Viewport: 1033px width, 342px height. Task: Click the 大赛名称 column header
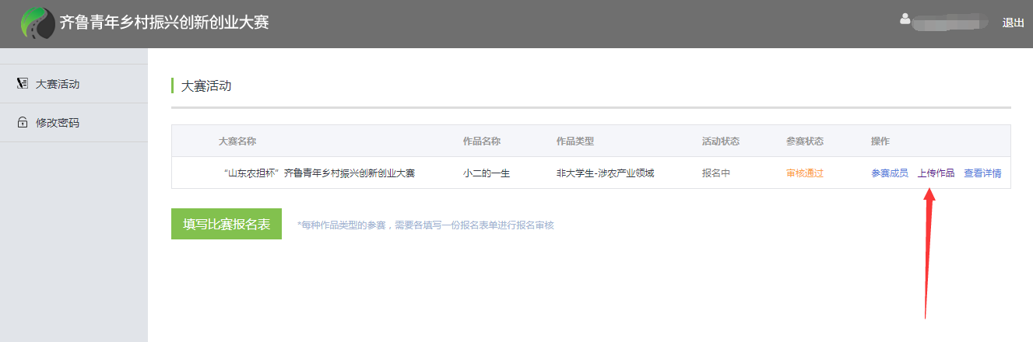pos(237,141)
